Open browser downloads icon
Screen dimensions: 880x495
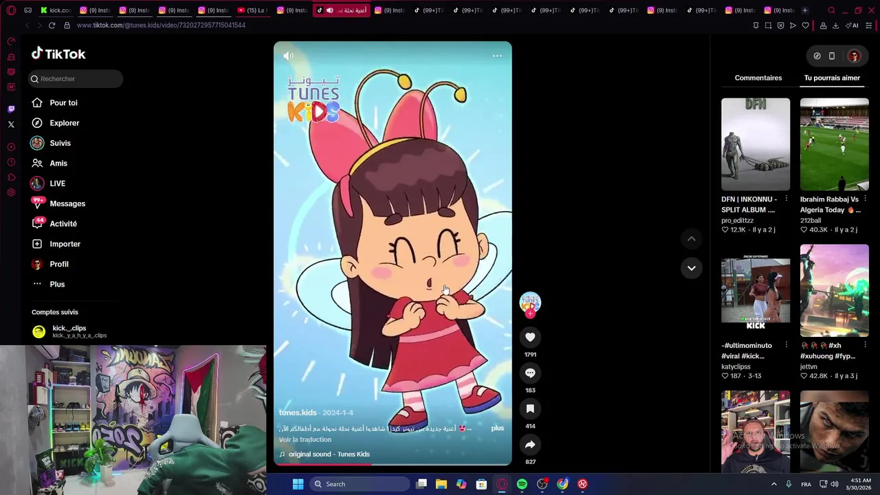835,25
